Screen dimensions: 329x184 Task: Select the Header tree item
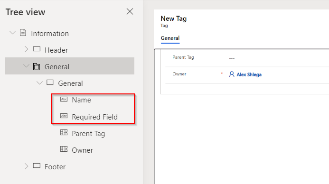point(56,50)
